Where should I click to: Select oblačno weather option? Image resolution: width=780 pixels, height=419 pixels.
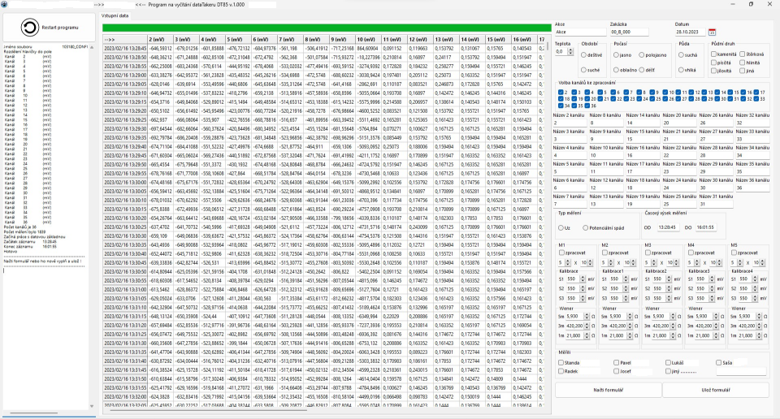617,70
